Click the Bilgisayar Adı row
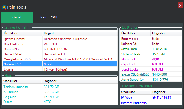This screenshot has height=109, width=184. point(151,39)
